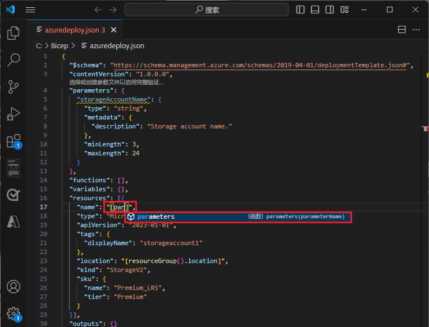429x327 pixels.
Task: Click the parameter file code lens text
Action: (x=116, y=82)
